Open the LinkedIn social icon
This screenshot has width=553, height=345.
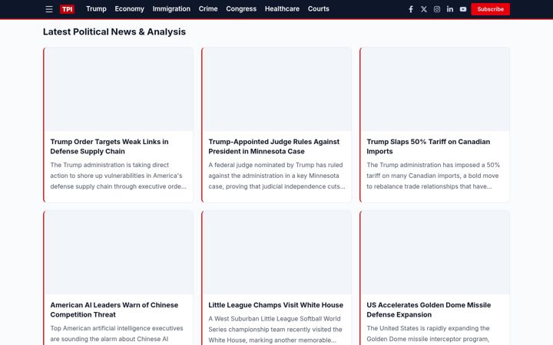[450, 9]
